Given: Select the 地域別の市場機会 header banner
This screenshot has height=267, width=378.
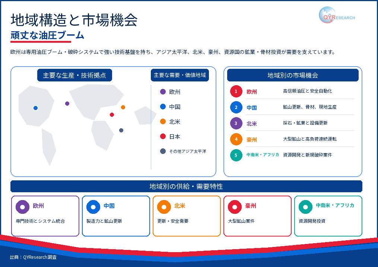Looking at the screenshot, I should coord(293,75).
